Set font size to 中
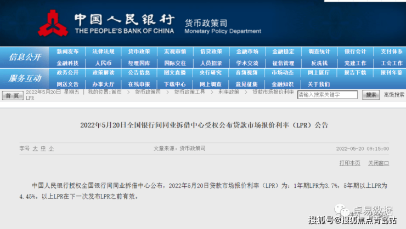406x229 pixels. point(43,148)
